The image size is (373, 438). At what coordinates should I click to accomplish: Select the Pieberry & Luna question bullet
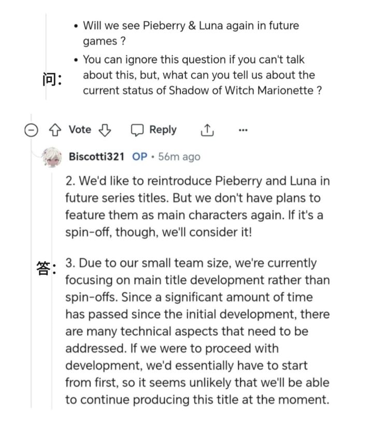pyautogui.click(x=191, y=33)
